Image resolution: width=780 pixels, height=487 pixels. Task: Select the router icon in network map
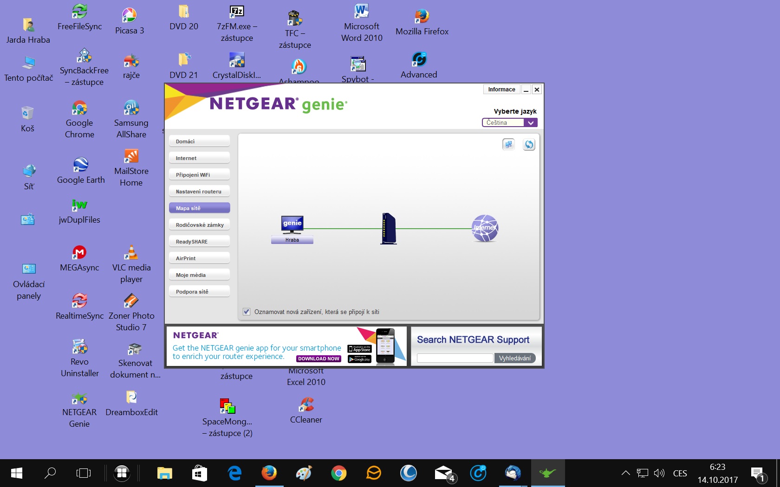389,229
